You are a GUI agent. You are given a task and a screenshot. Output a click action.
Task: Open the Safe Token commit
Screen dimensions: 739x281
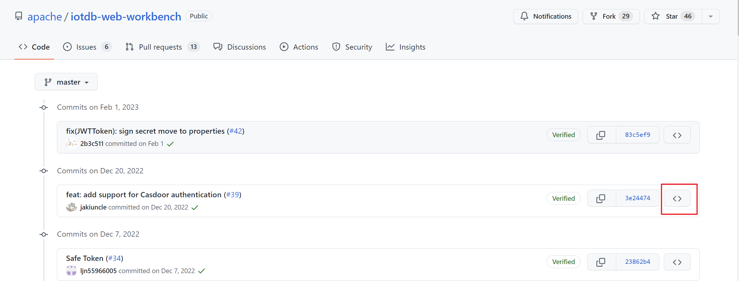(85, 259)
